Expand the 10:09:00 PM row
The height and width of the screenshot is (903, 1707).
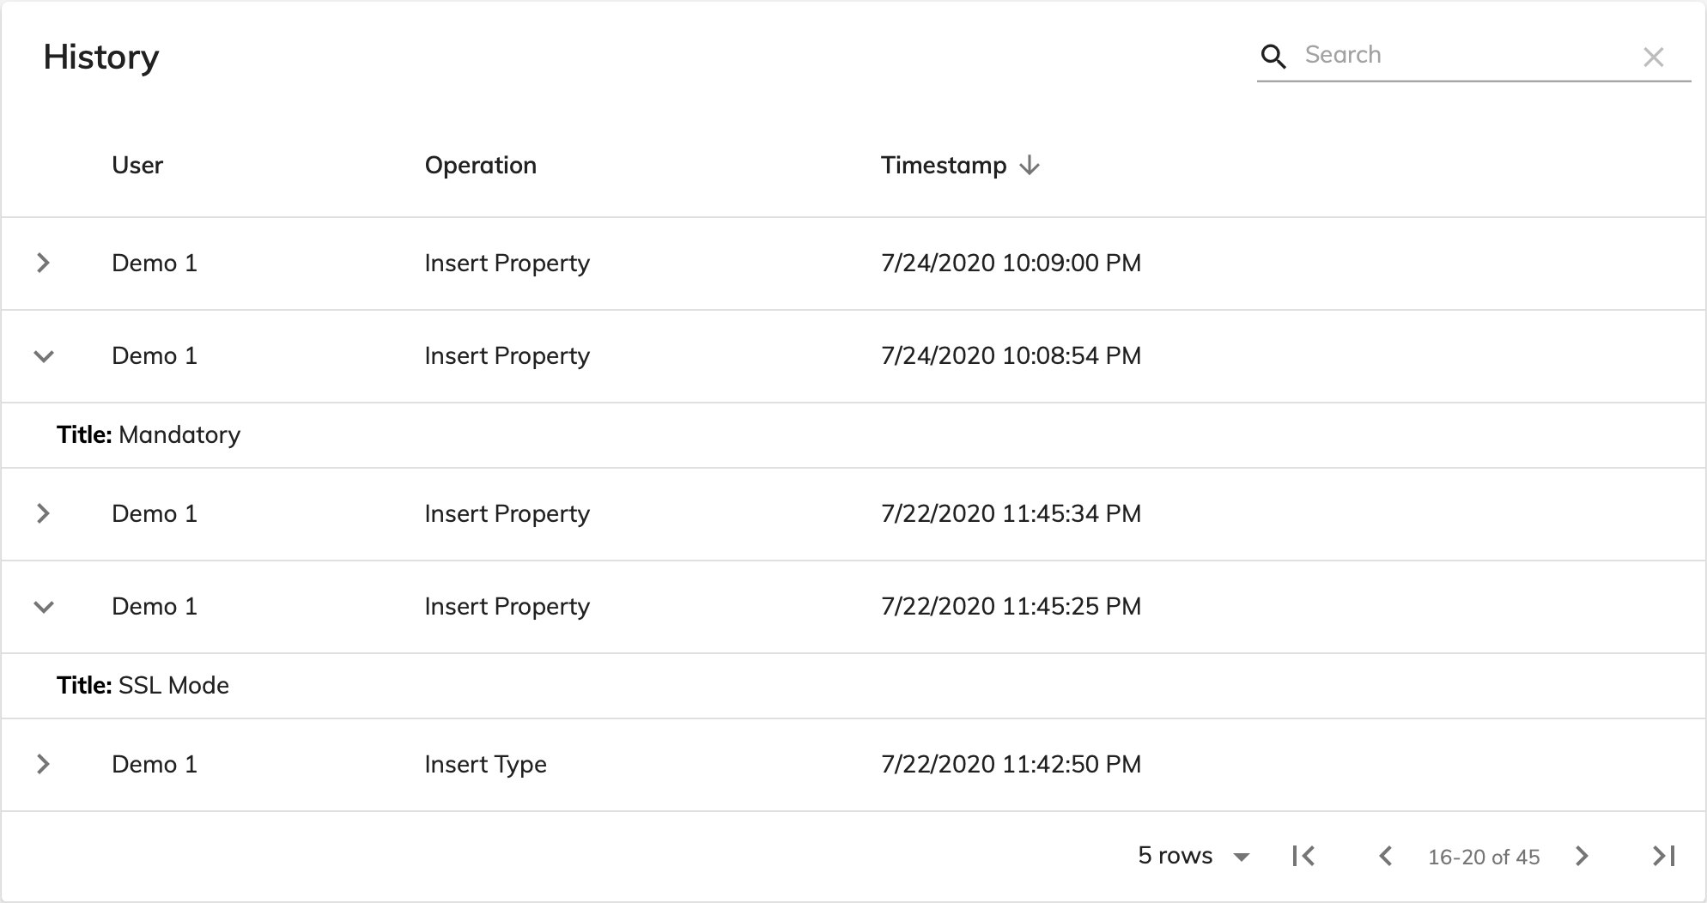tap(44, 263)
